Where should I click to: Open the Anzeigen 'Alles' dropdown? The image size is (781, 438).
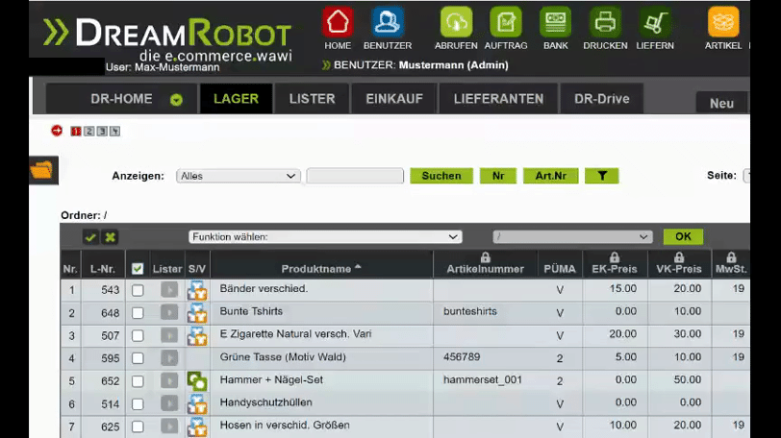pyautogui.click(x=239, y=176)
